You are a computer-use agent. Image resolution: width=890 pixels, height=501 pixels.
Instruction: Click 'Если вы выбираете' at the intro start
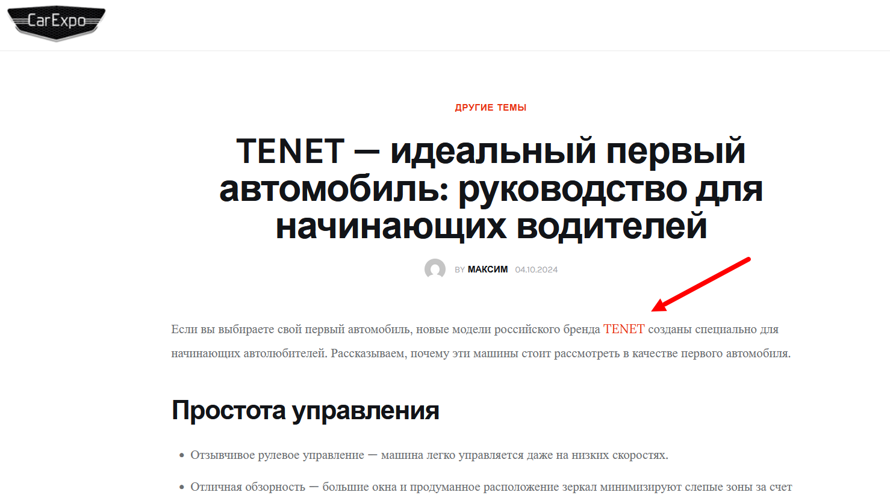pos(214,329)
